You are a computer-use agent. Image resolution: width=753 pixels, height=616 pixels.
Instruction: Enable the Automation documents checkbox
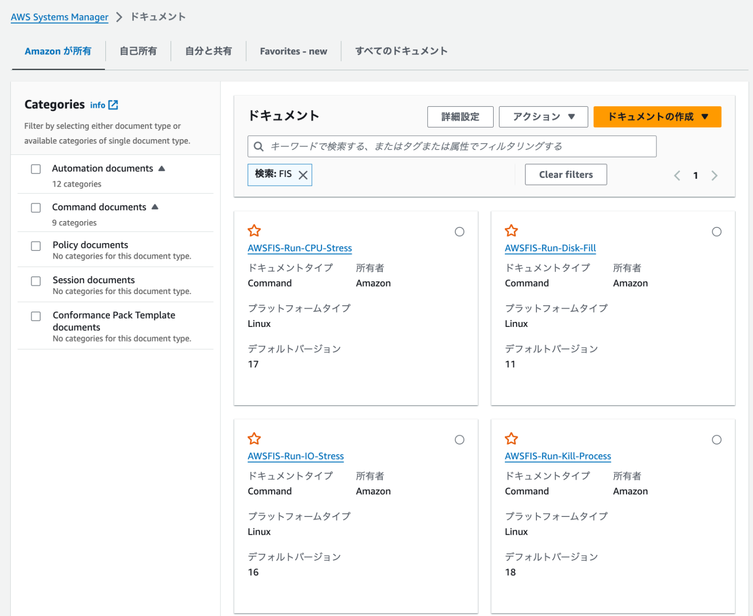[35, 169]
